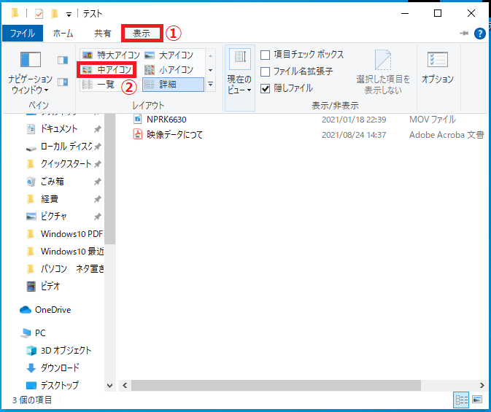Select PC in navigation pane
The width and height of the screenshot is (491, 412).
40,333
